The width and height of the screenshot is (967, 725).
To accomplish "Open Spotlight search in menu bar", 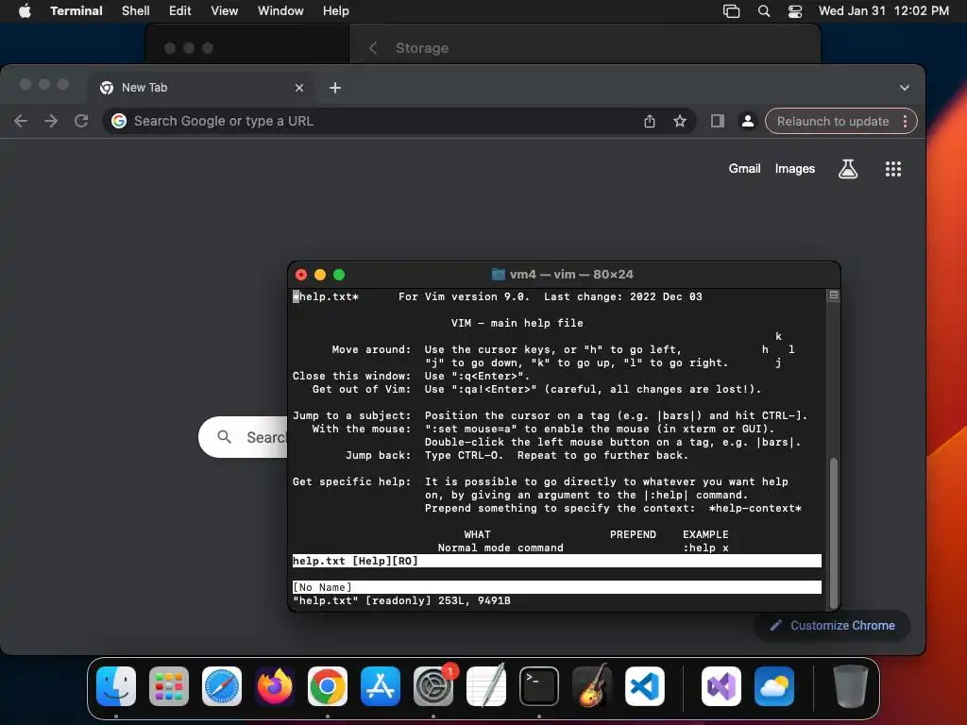I will point(763,11).
